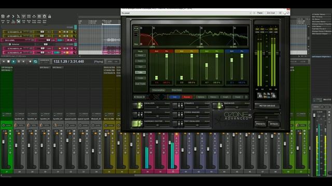Open Post Equalizer module dropdown arrow
Viewport: 332px width, 186px height.
click(182, 123)
